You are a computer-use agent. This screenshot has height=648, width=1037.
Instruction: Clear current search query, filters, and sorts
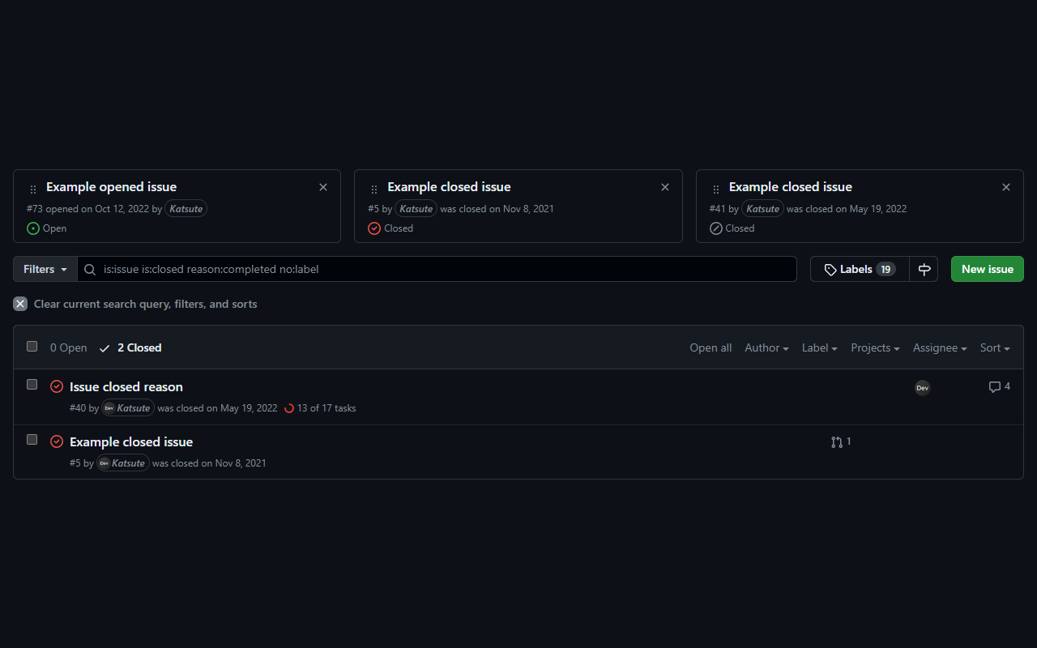135,304
